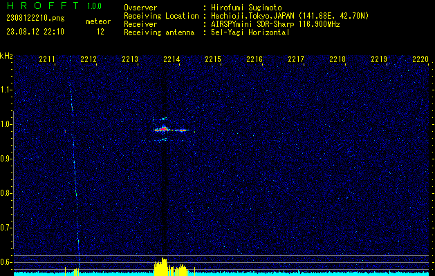Click the meteor count value 12
Image resolution: width=435 pixels, height=276 pixels.
101,32
